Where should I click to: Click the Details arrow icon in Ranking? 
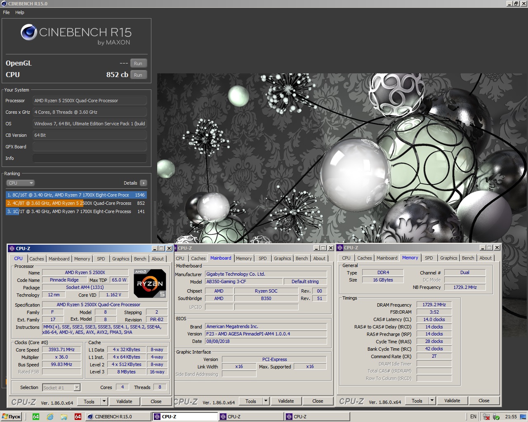click(x=143, y=183)
